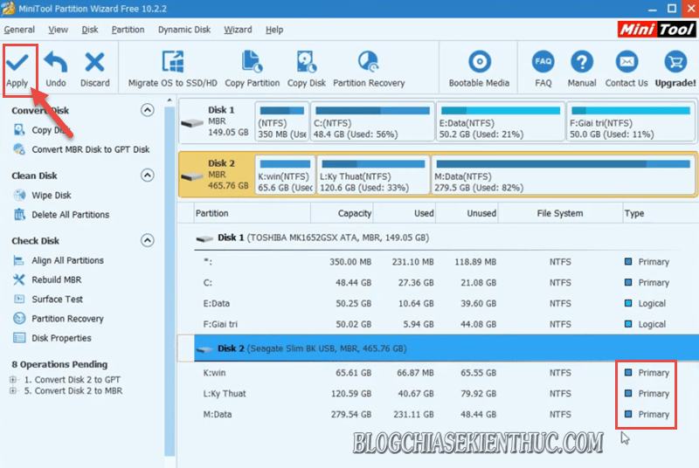Collapse the Convert Disk section
This screenshot has width=699, height=468.
[x=148, y=110]
